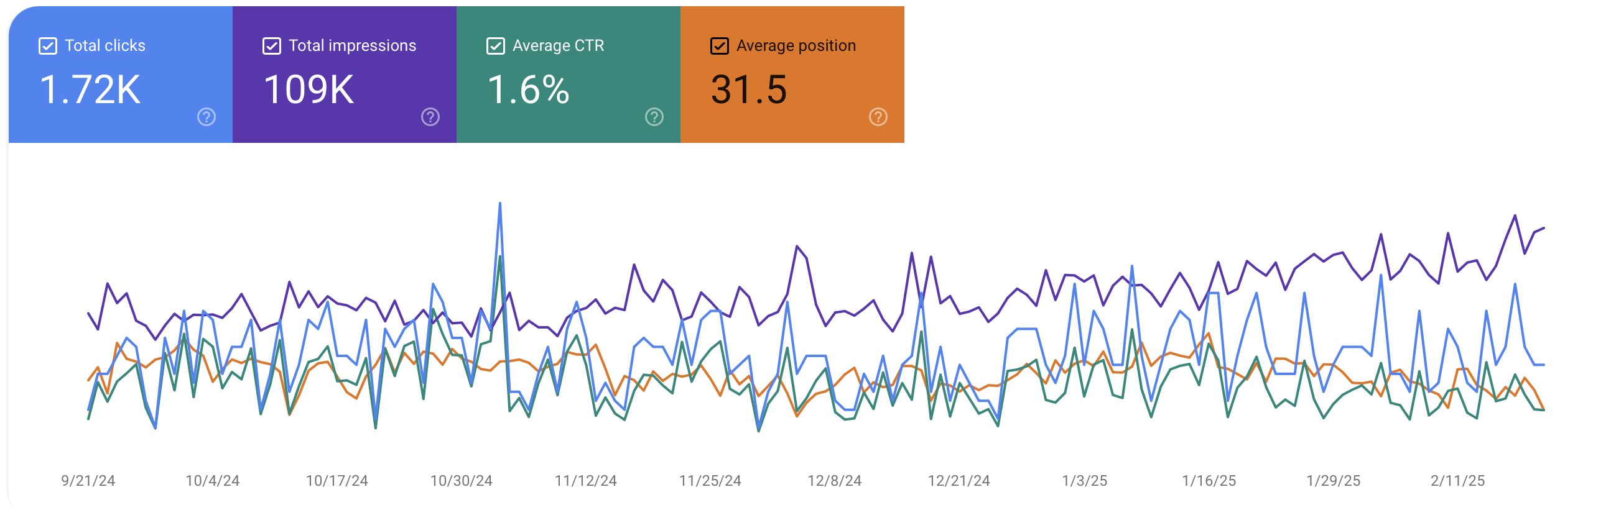
Task: Click the 1.72K total clicks value
Action: pos(90,89)
